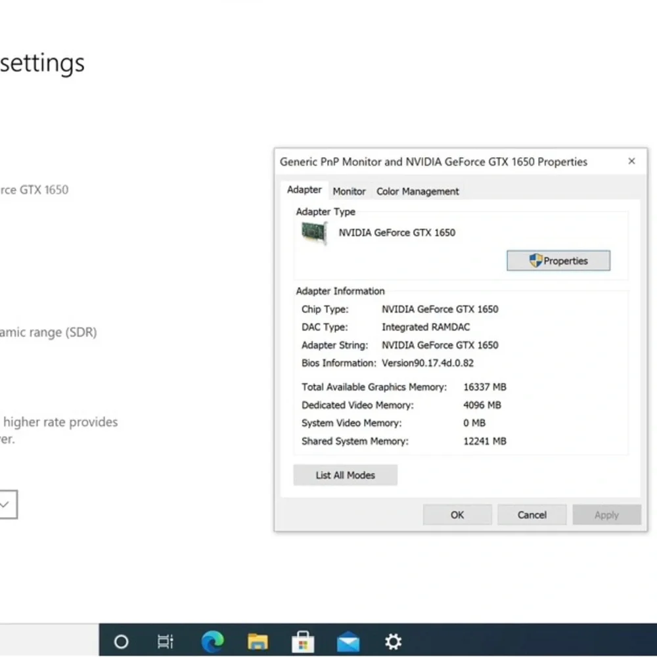Click the 'settings' page heading

coord(42,63)
